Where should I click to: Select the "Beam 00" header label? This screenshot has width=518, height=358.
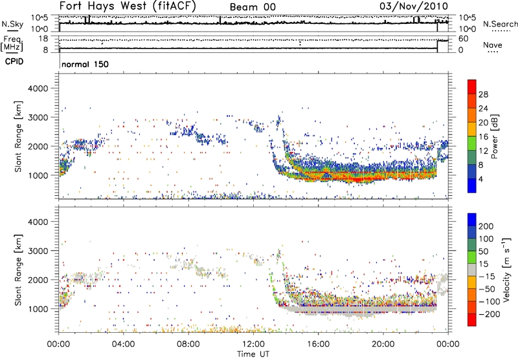[253, 7]
